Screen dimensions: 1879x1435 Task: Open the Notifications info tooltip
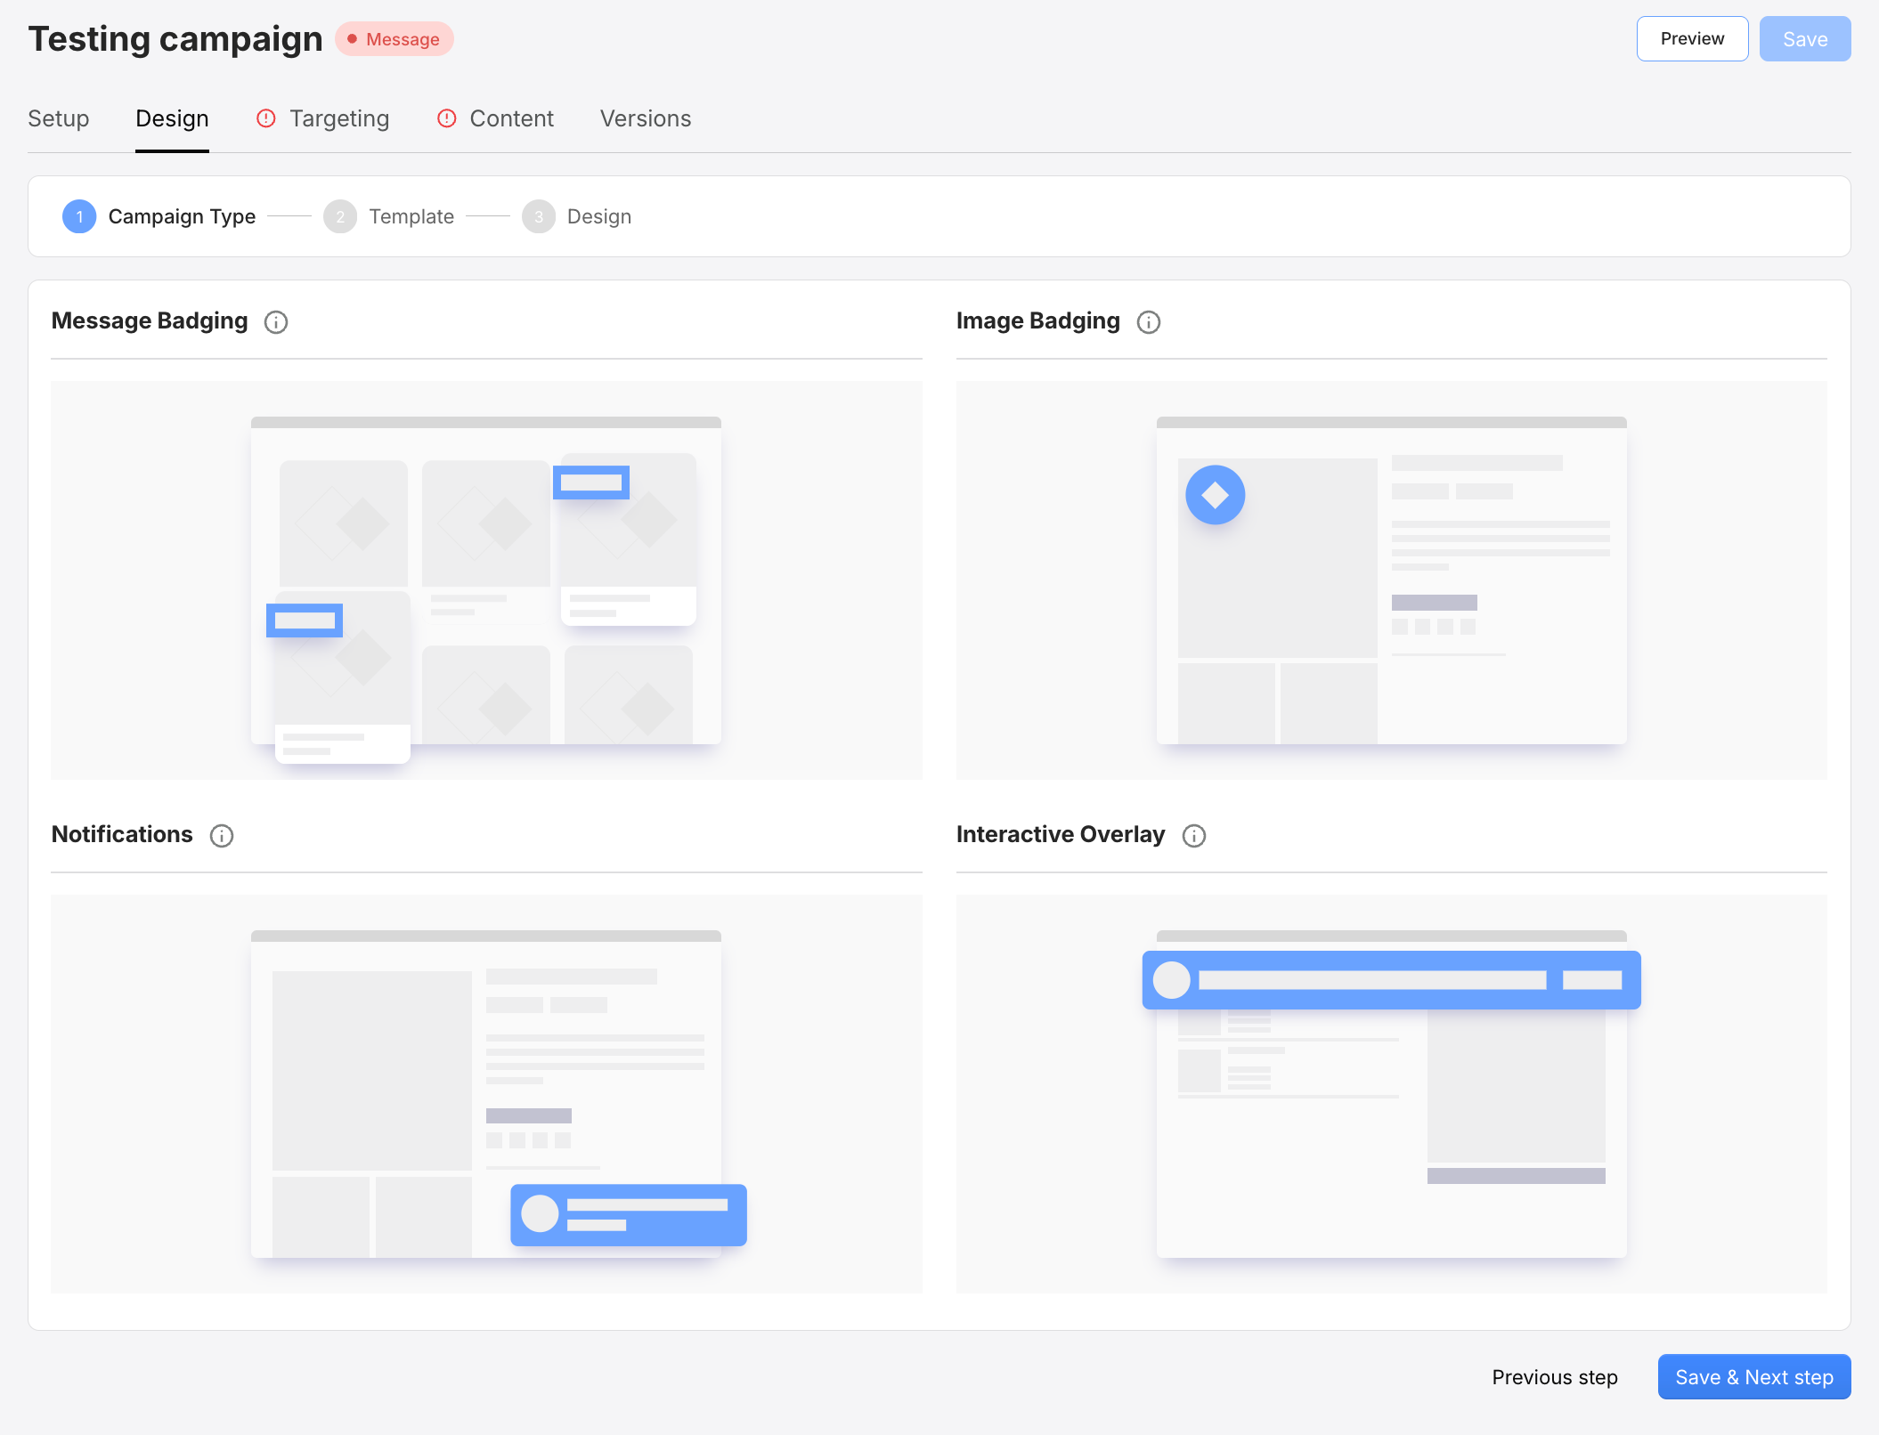[x=221, y=836]
